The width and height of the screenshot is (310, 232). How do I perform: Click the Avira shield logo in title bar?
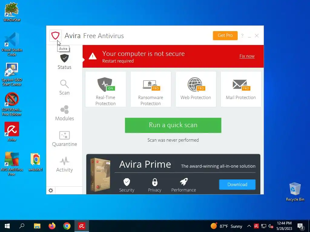pos(55,36)
